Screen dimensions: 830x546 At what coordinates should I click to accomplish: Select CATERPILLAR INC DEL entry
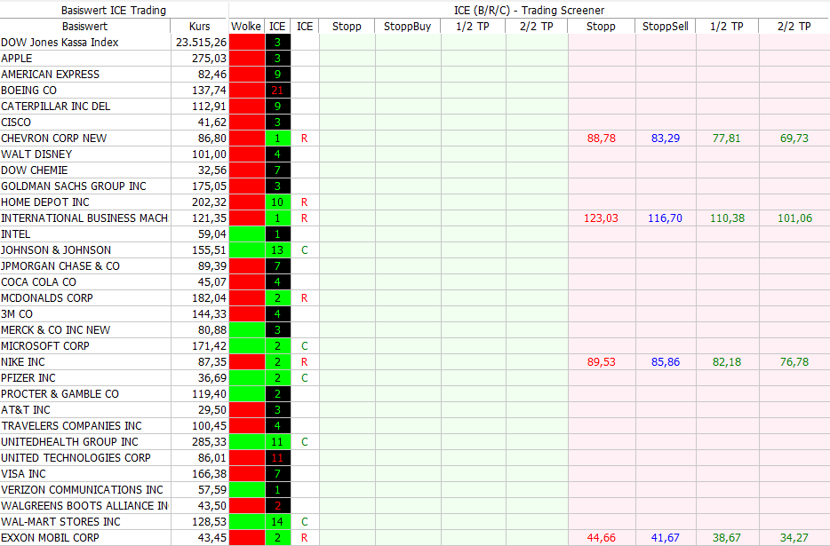[56, 107]
